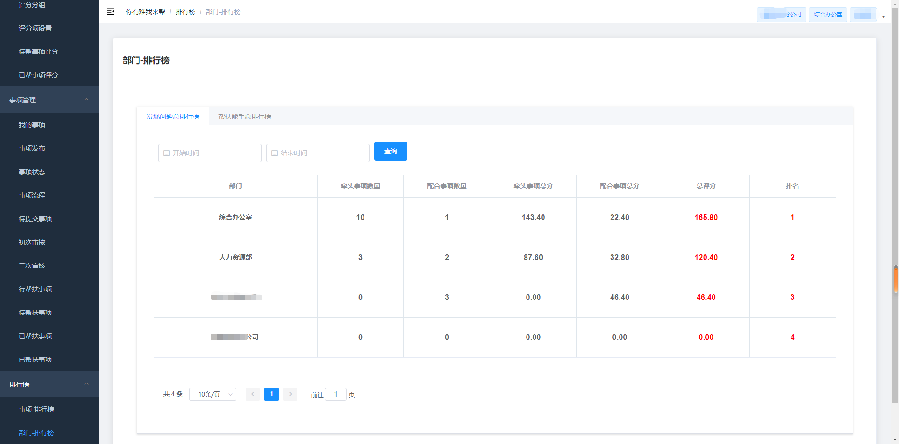Open 二次审核 in sidebar
The image size is (899, 444).
[x=49, y=266]
